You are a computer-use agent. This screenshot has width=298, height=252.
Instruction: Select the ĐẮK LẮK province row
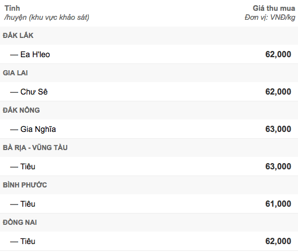pyautogui.click(x=149, y=36)
